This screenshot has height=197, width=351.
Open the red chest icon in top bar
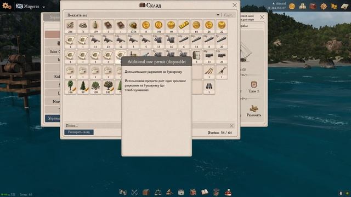pos(313,6)
